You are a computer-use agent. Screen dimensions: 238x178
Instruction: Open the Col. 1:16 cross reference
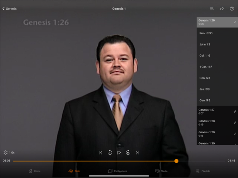click(x=217, y=56)
